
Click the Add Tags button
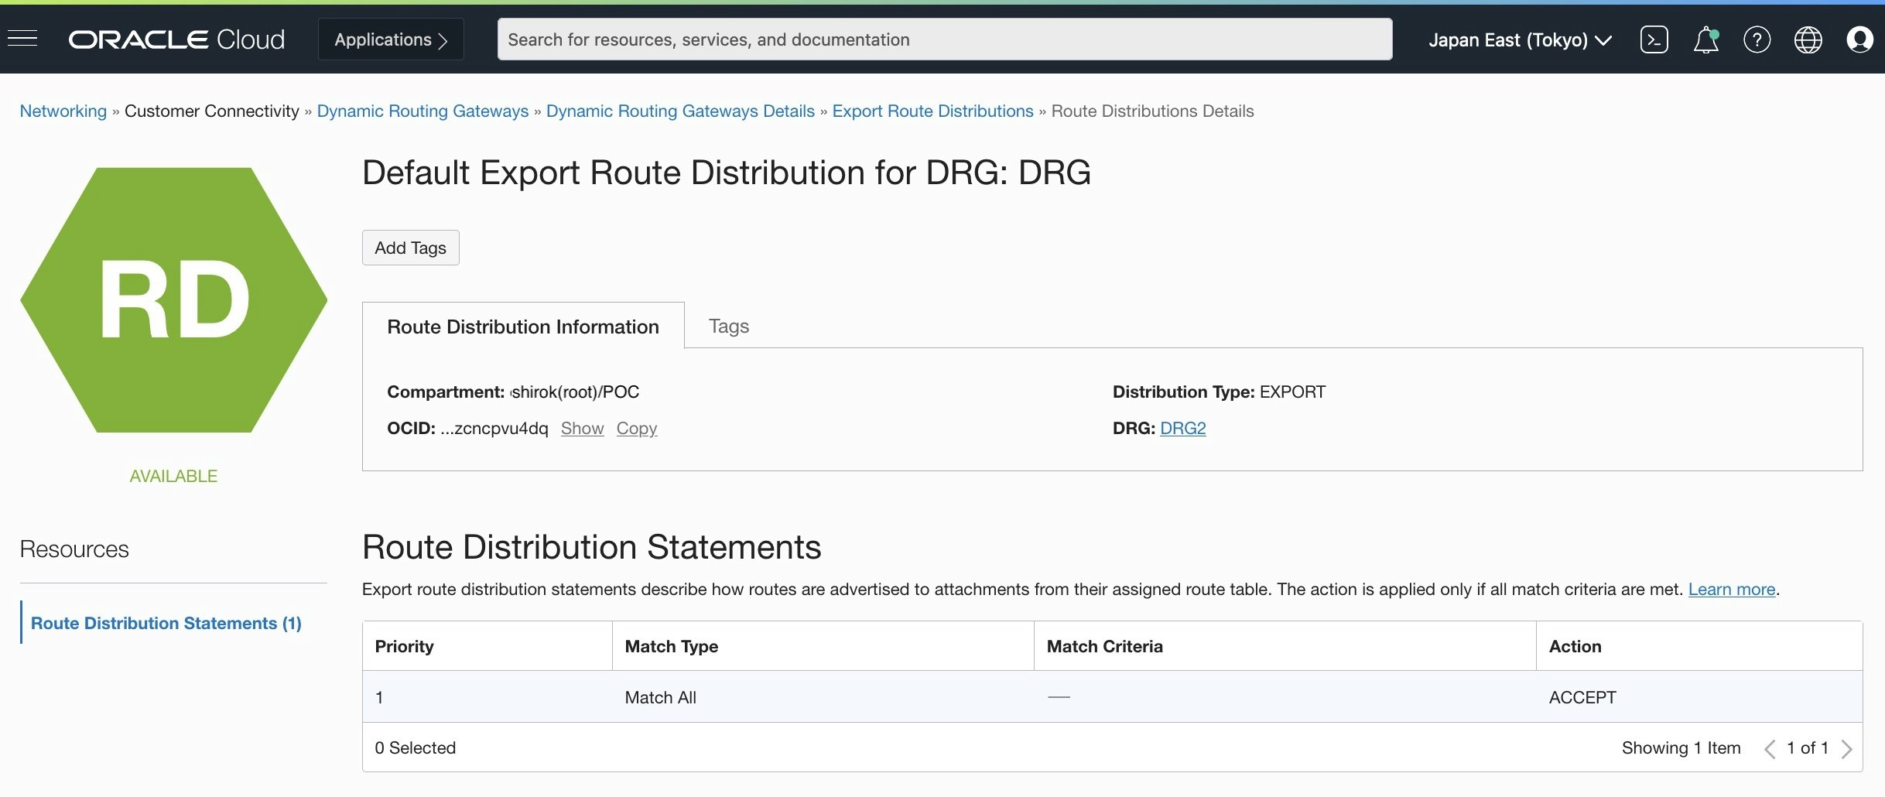[410, 248]
